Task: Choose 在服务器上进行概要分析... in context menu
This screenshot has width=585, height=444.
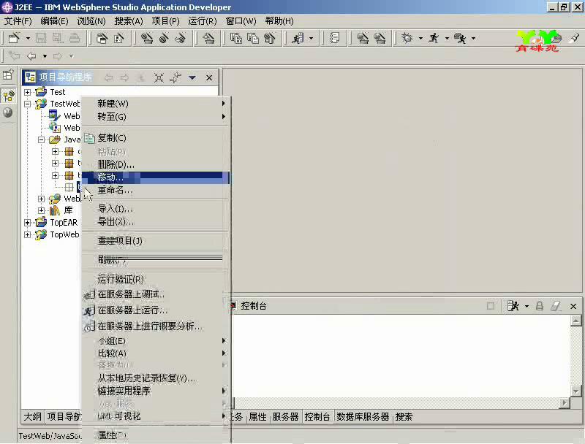Action: click(156, 326)
